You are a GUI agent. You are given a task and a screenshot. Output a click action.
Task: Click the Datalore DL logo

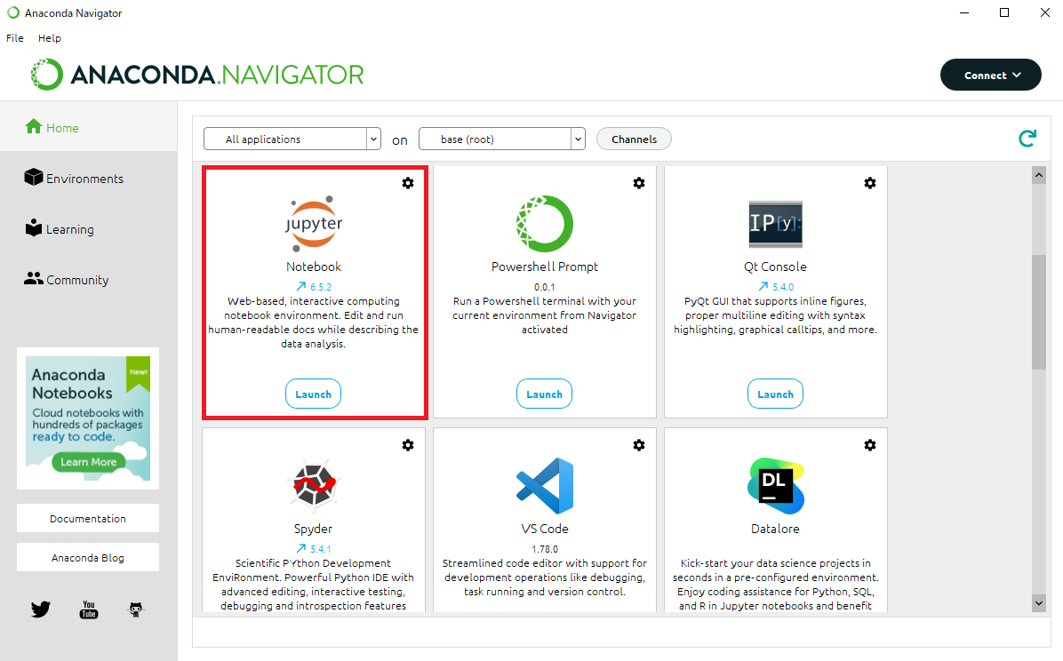[776, 485]
